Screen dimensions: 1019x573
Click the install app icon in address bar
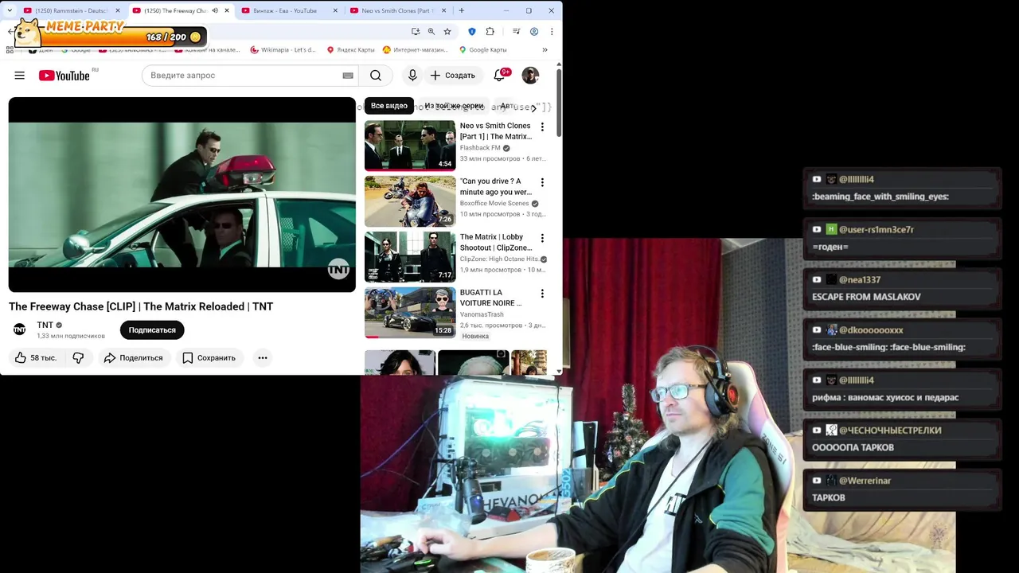point(416,32)
